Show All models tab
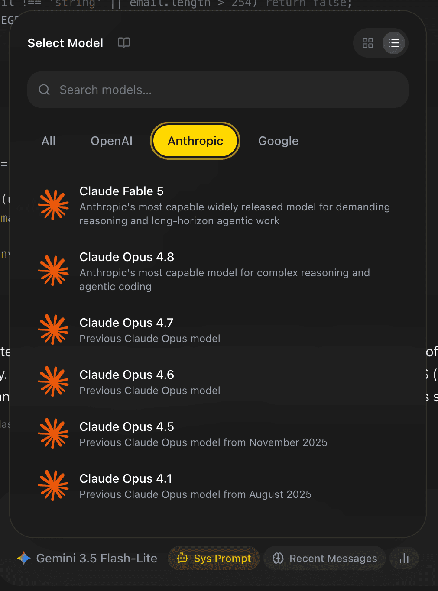Screen dimensions: 438x591 (x=49, y=141)
